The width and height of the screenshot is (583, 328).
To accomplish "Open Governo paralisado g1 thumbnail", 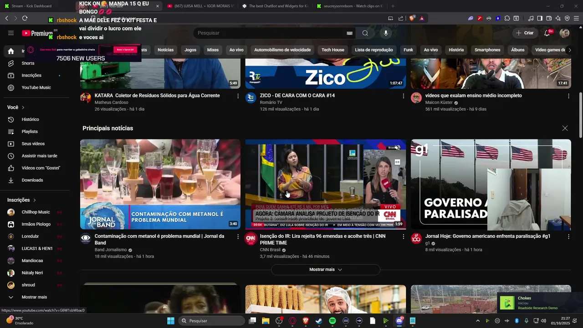I will click(491, 184).
